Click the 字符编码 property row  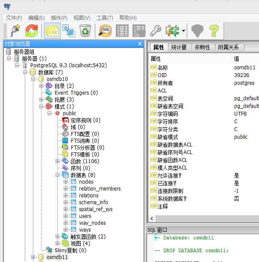203,114
